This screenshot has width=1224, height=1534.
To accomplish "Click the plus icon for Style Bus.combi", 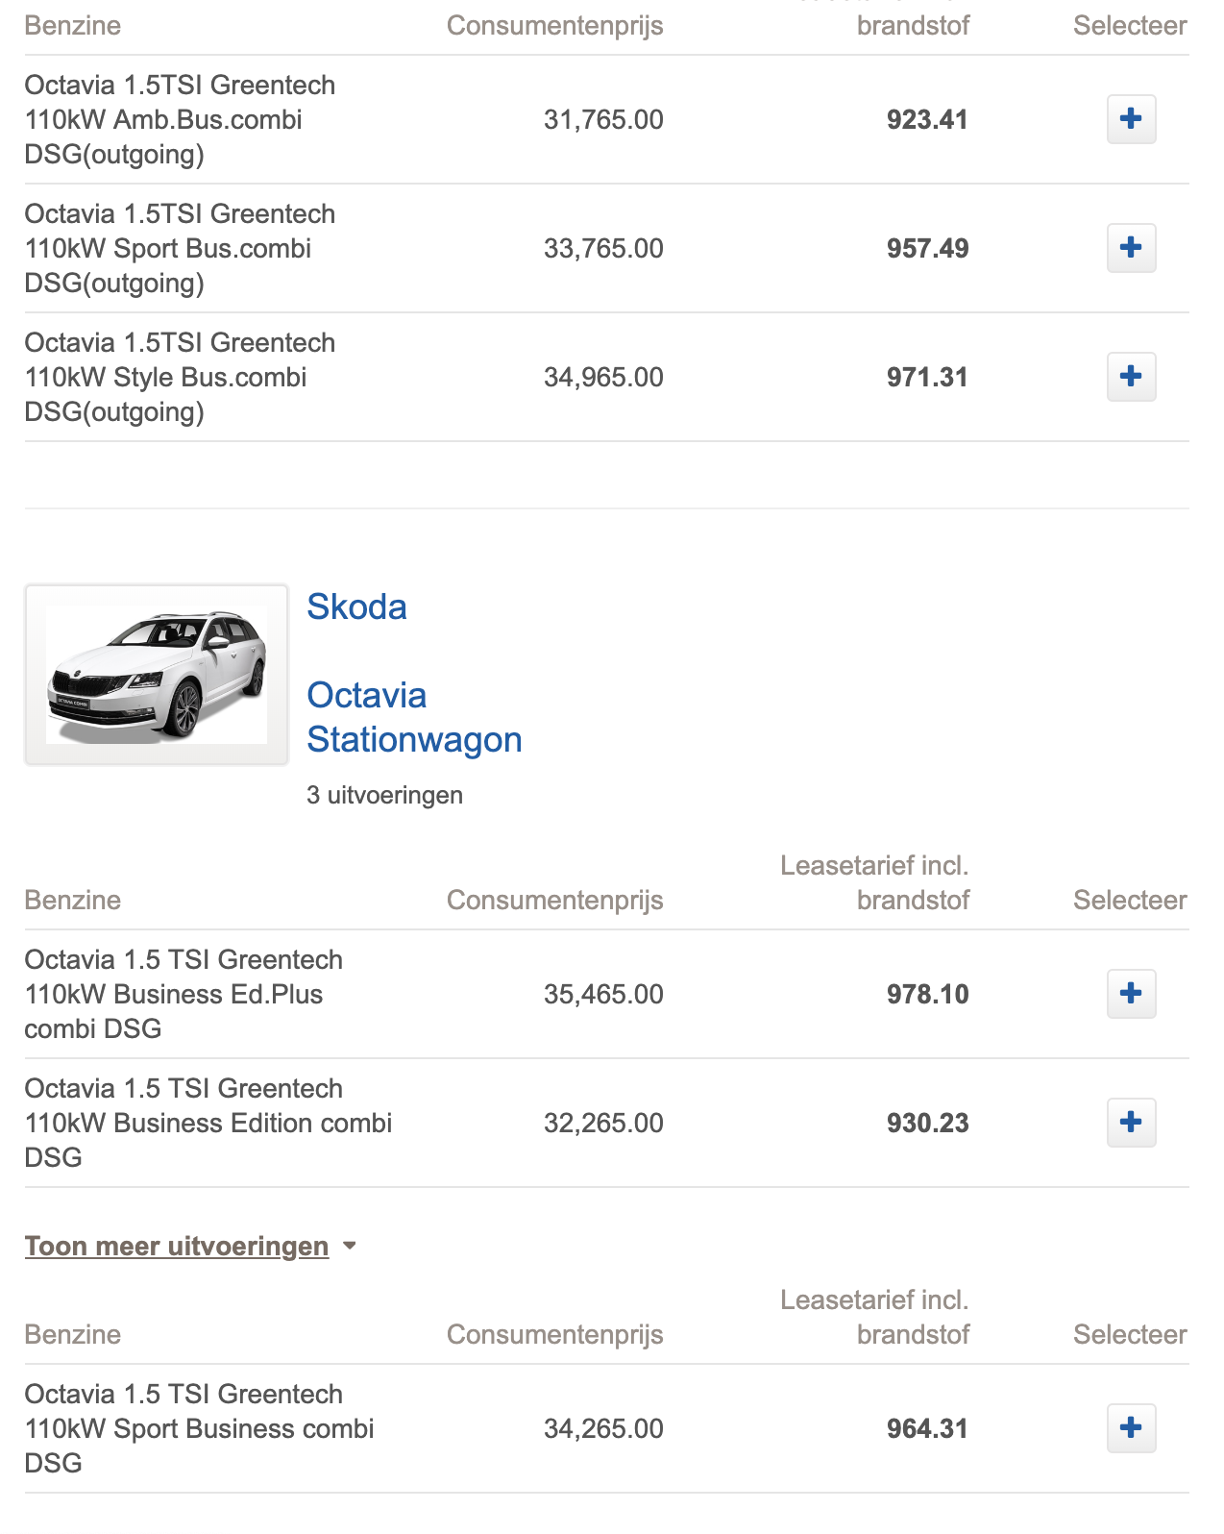I will pos(1131,377).
